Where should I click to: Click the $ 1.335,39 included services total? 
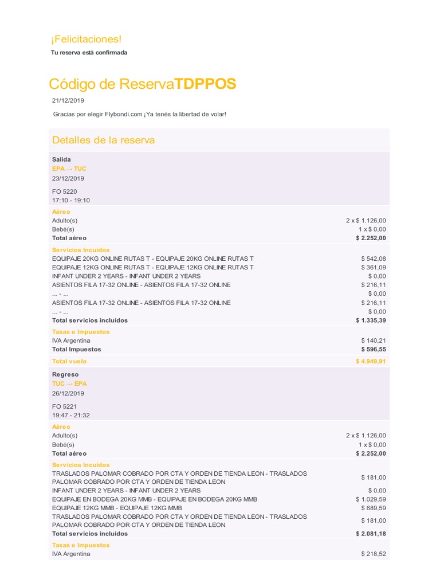(x=371, y=320)
